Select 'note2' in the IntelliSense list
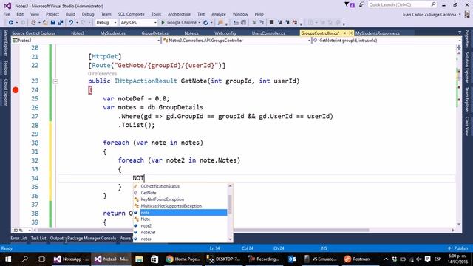This screenshot has width=473, height=266. pyautogui.click(x=146, y=225)
